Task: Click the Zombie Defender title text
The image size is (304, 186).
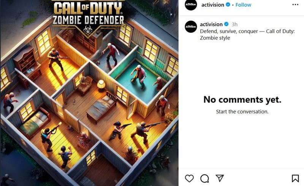Action: pyautogui.click(x=88, y=20)
